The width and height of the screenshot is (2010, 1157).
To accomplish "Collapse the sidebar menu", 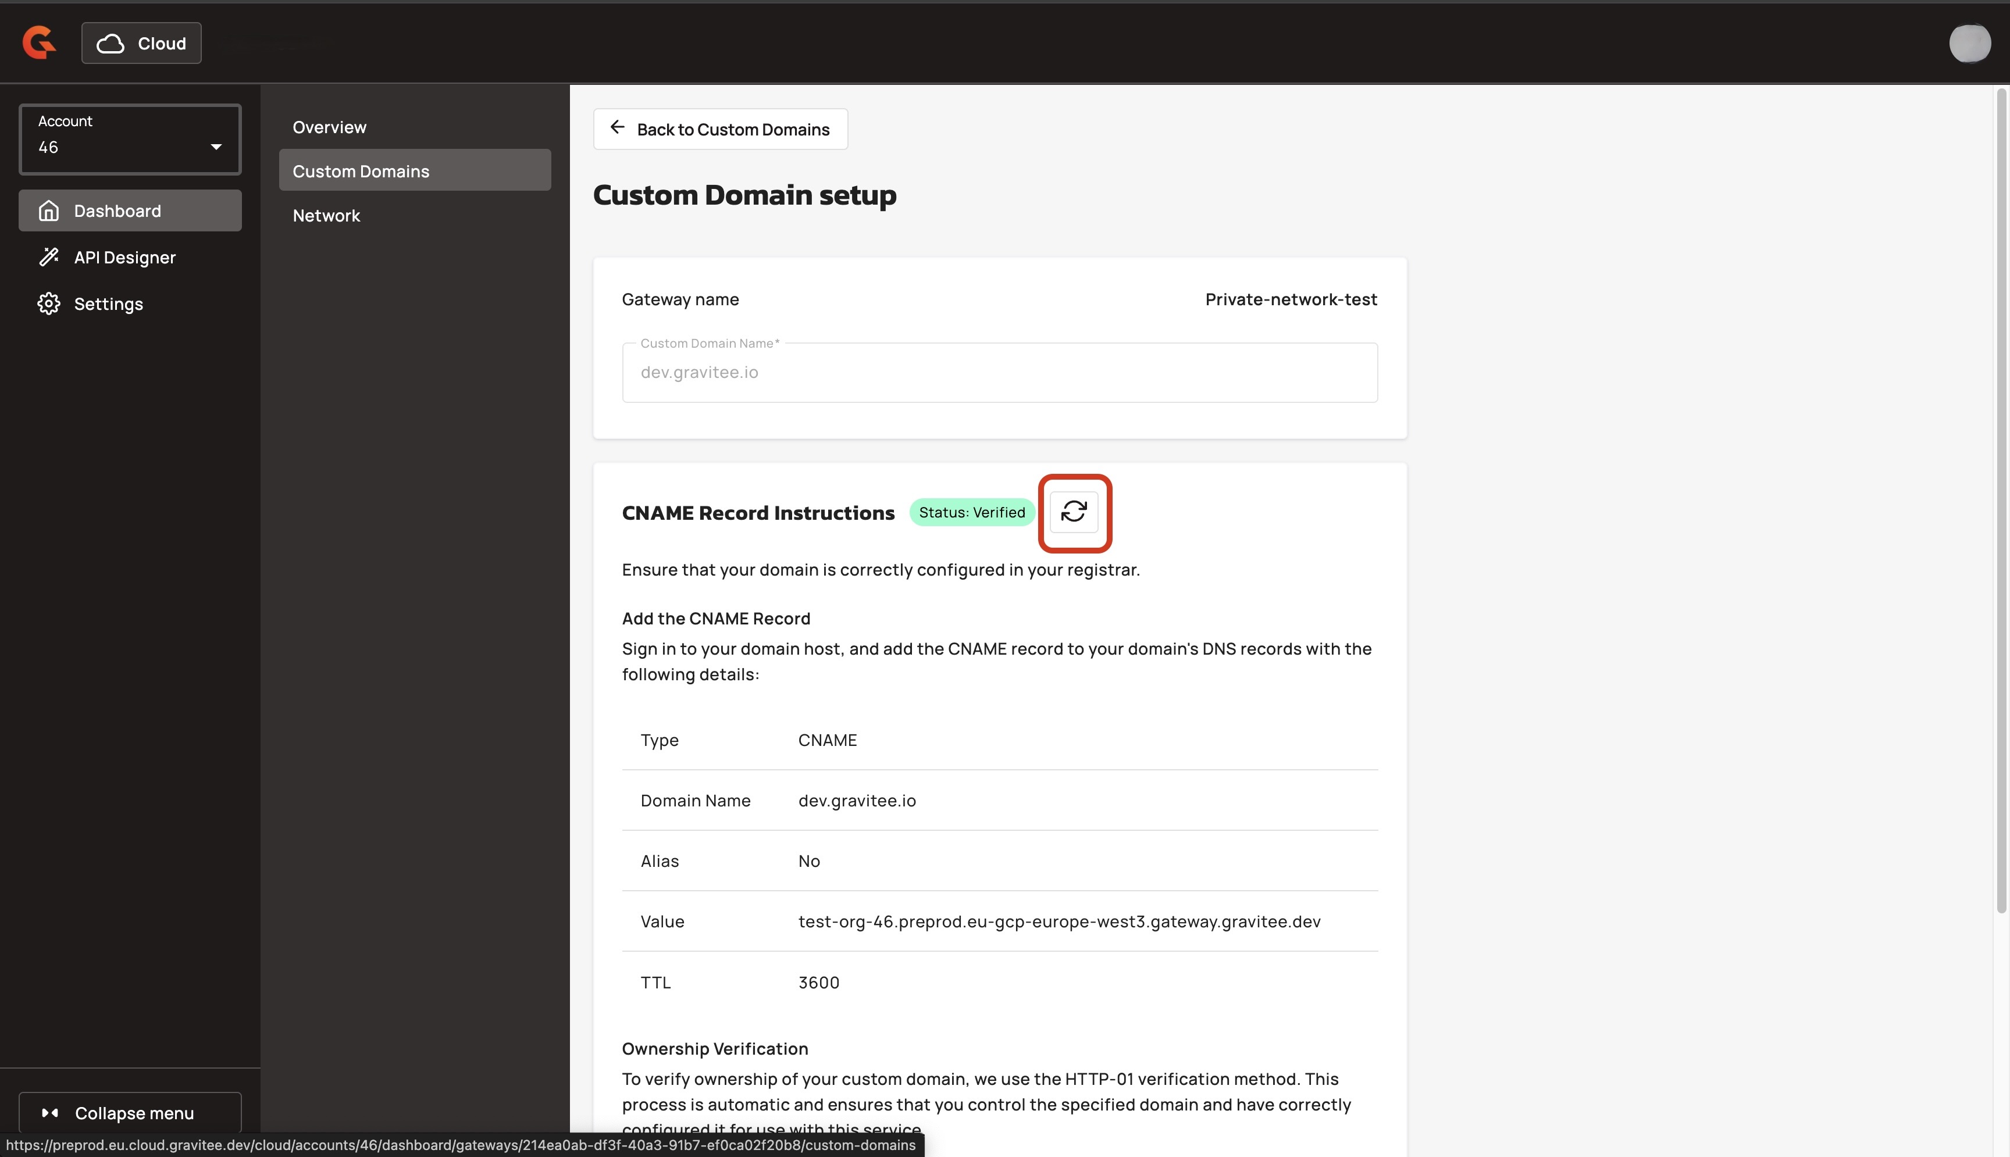I will pyautogui.click(x=130, y=1112).
